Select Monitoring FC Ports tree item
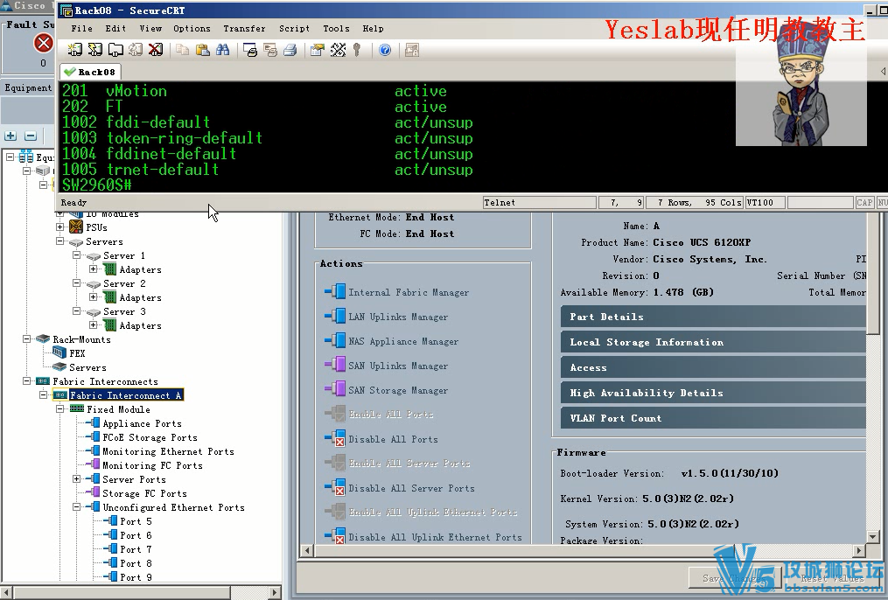Screen dimensions: 888x600 (x=152, y=465)
